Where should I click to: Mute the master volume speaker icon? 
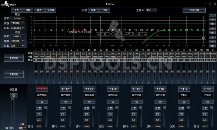point(14,95)
